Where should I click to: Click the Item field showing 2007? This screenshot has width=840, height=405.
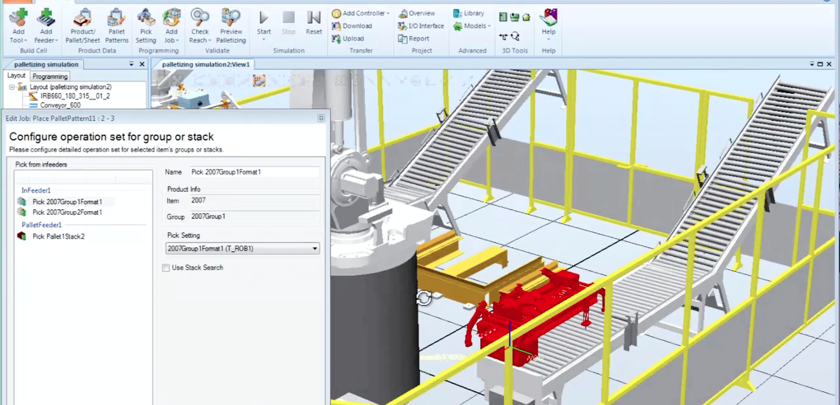[254, 200]
